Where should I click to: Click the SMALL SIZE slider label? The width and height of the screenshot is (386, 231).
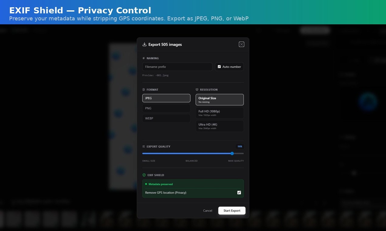click(149, 161)
